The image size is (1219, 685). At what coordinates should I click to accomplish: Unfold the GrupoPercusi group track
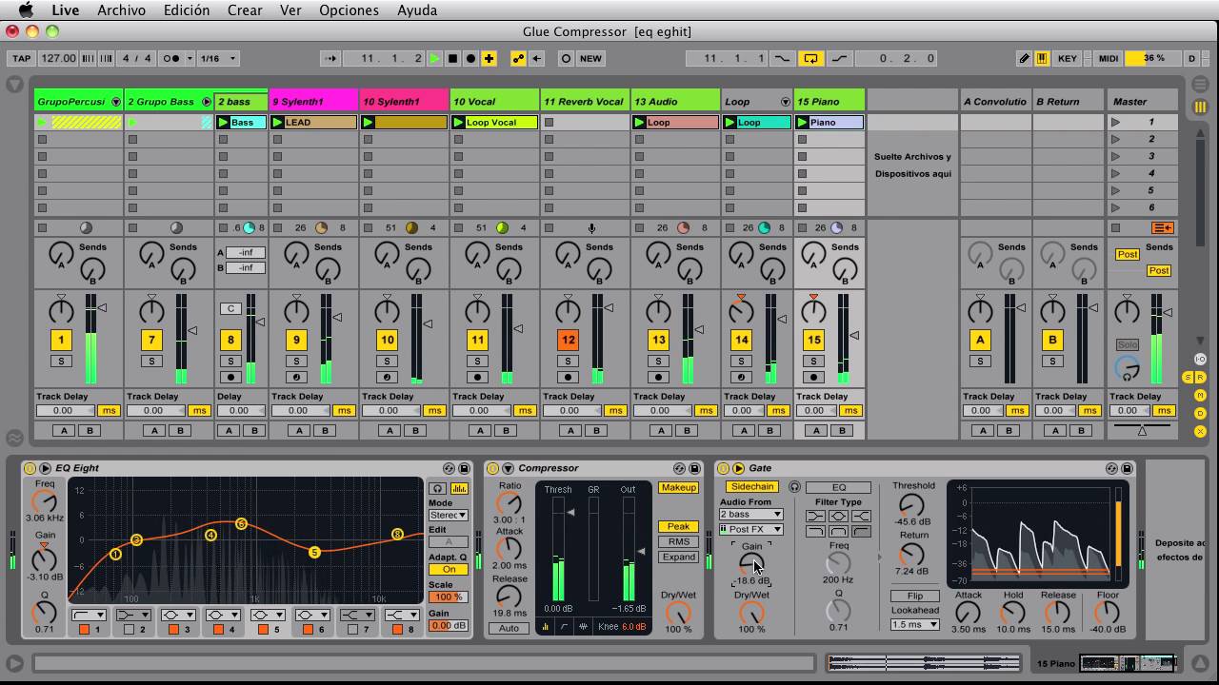point(116,102)
